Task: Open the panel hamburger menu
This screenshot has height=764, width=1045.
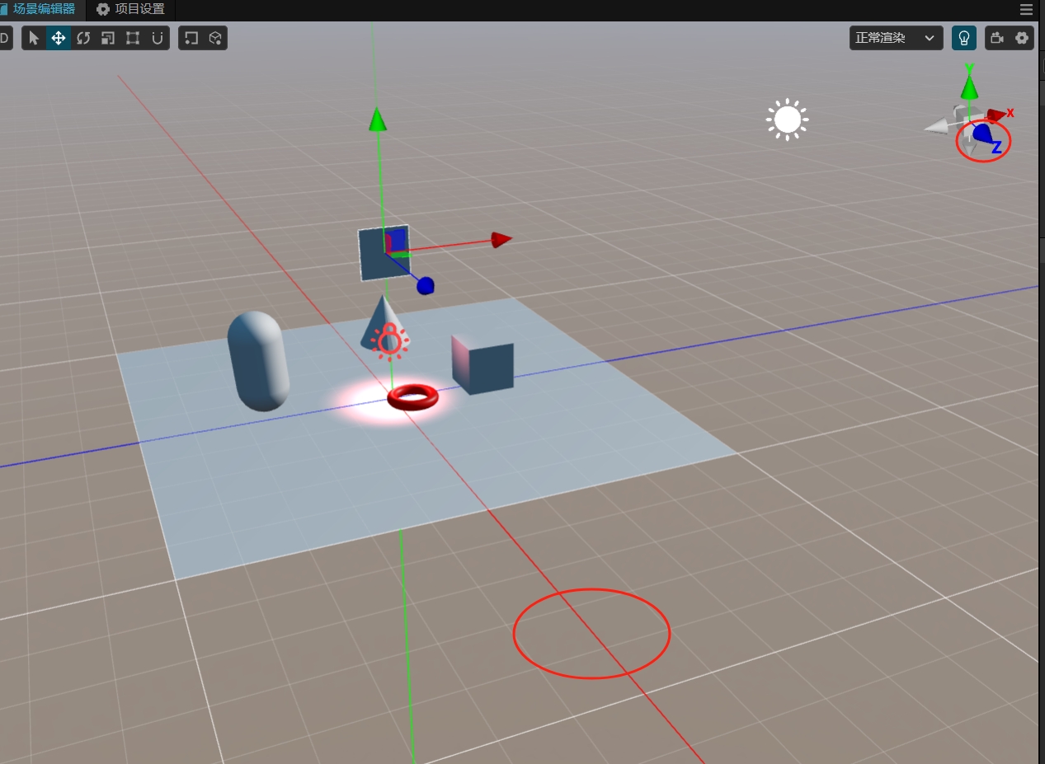Action: (1027, 10)
